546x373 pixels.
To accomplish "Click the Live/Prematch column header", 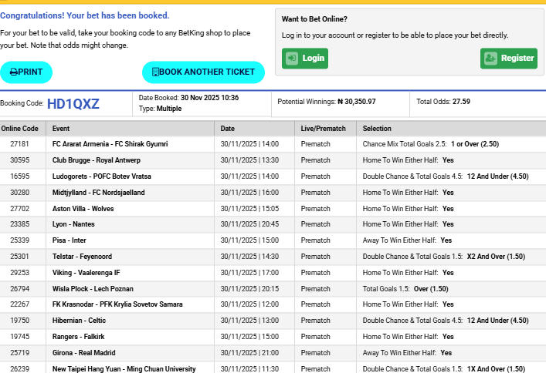I will click(x=323, y=129).
